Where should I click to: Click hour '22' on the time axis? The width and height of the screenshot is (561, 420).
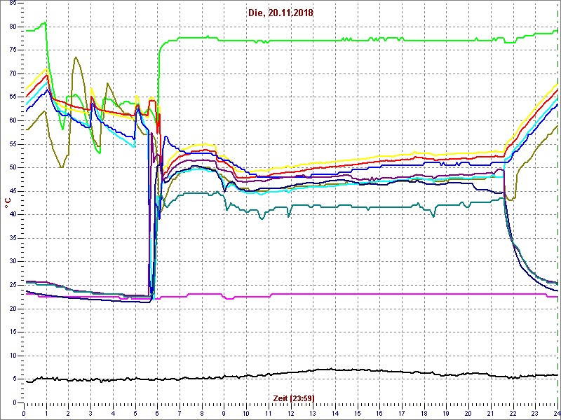pyautogui.click(x=513, y=412)
